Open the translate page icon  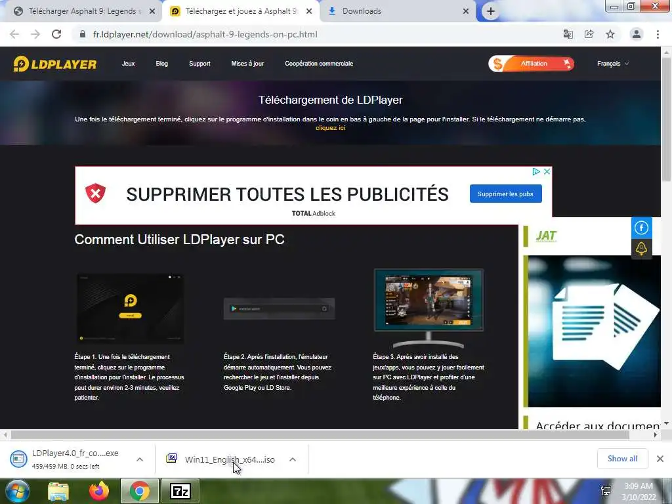[568, 34]
